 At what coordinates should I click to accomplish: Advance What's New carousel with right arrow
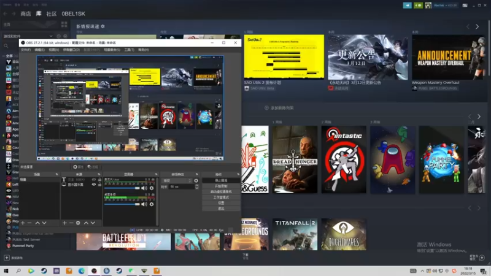(x=477, y=26)
